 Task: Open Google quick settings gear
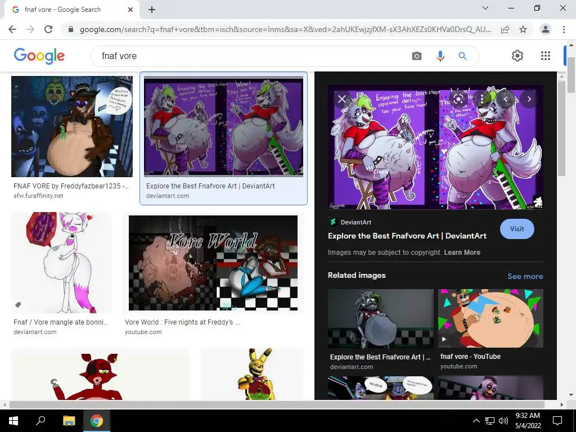[x=517, y=56]
